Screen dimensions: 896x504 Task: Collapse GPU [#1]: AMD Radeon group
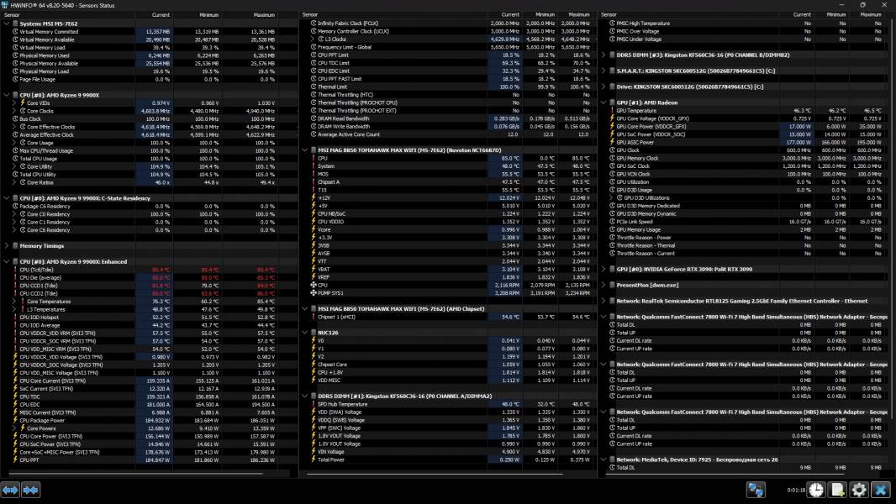pos(603,102)
